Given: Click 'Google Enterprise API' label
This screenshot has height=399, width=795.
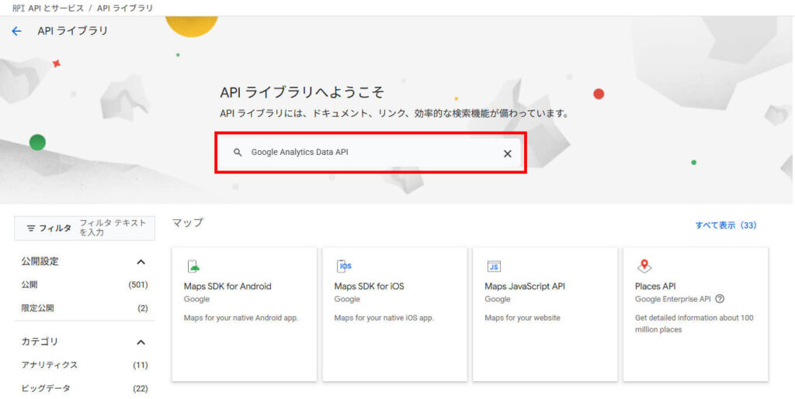Looking at the screenshot, I should (x=673, y=299).
